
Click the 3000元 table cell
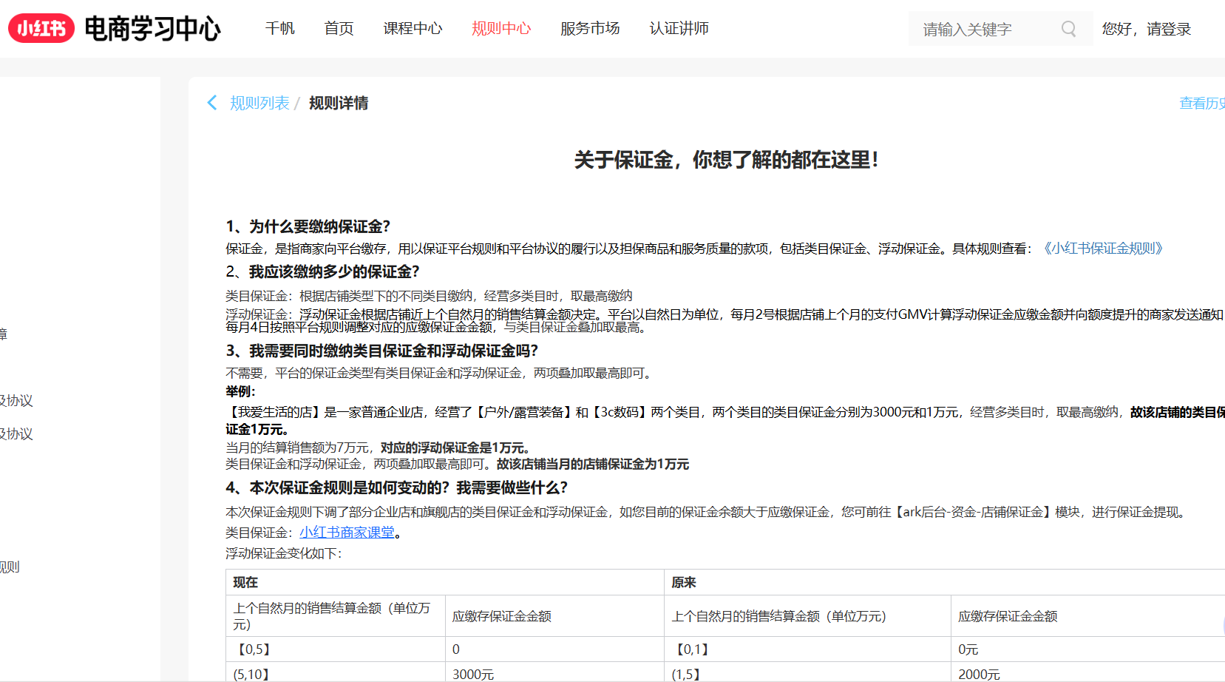click(554, 672)
